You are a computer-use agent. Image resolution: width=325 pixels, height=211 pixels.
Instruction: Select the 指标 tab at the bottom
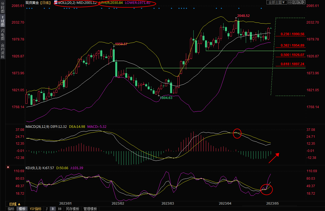click(x=11, y=209)
